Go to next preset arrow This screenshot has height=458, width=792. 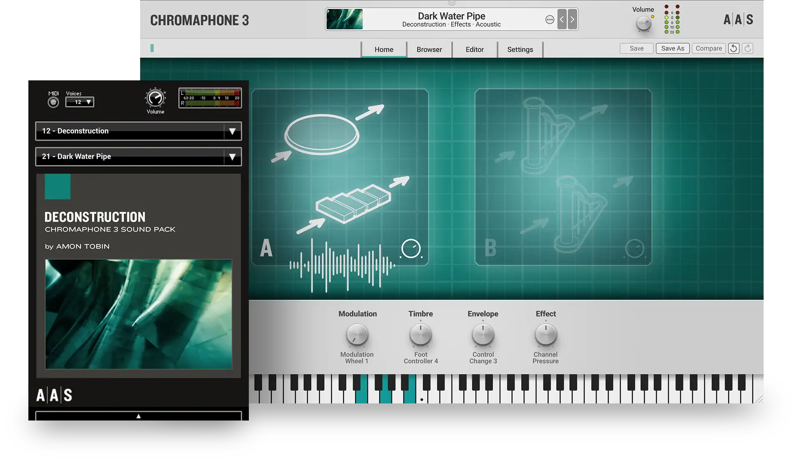(x=572, y=20)
